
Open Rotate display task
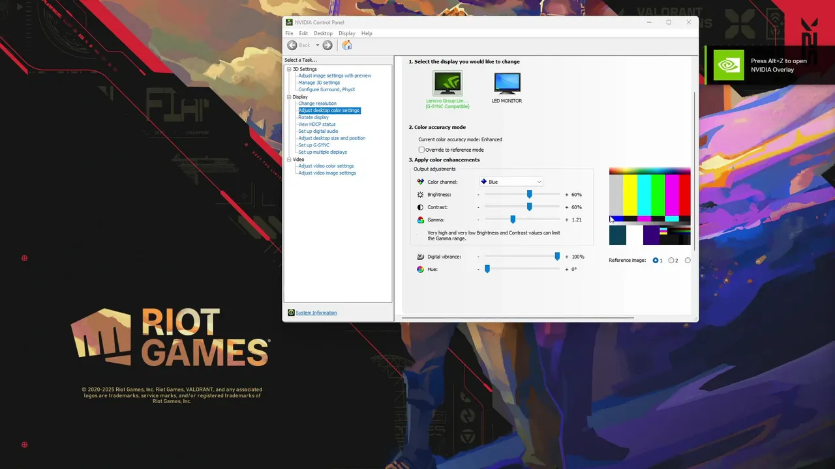tap(314, 117)
